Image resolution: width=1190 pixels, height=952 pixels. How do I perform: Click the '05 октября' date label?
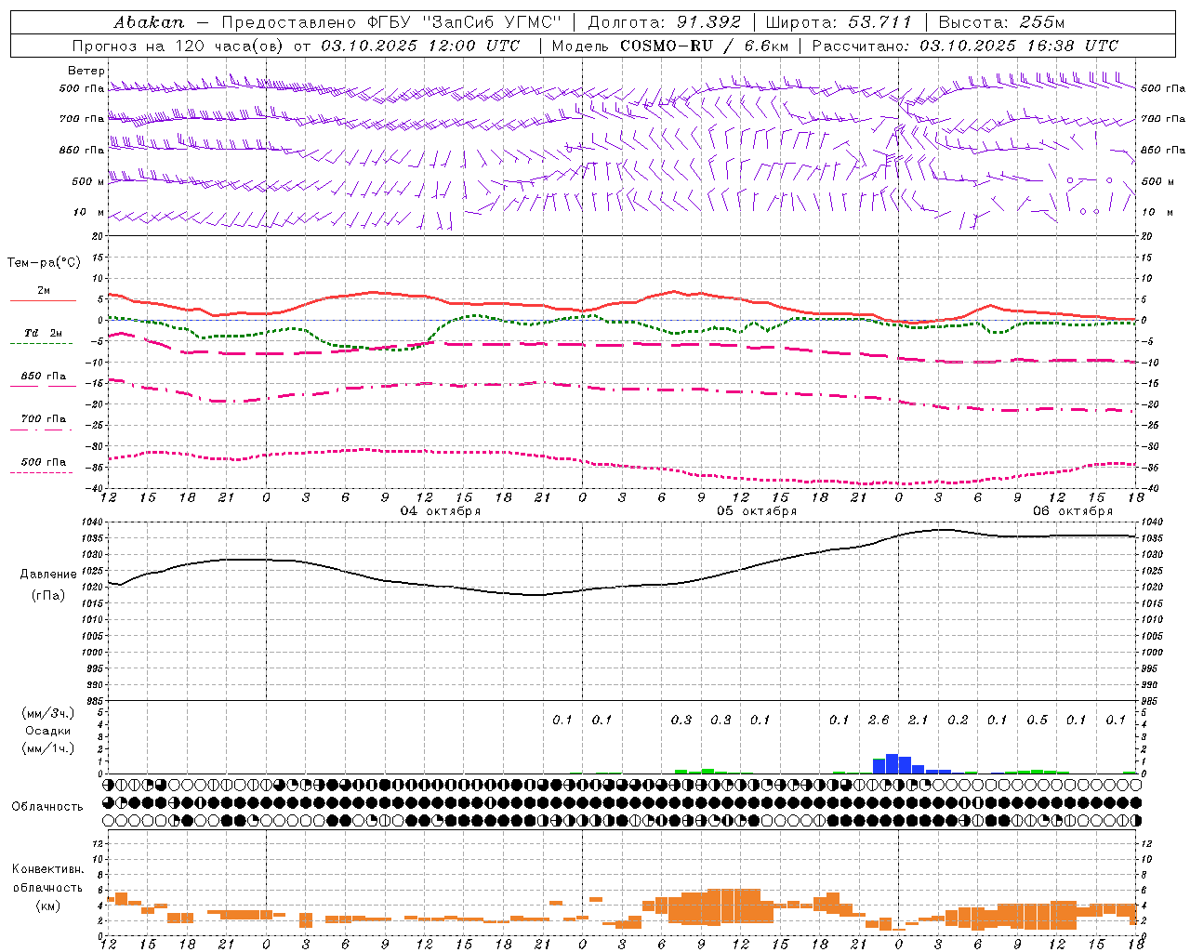pyautogui.click(x=757, y=511)
